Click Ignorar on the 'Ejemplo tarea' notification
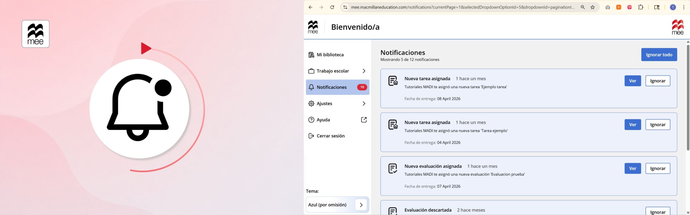 658,81
